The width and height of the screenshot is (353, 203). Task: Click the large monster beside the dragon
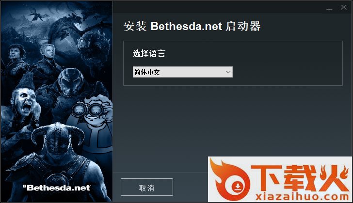click(x=92, y=48)
